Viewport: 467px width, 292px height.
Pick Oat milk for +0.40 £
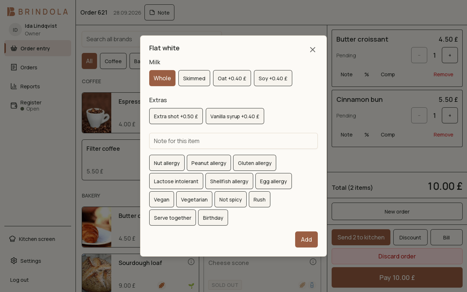[232, 78]
